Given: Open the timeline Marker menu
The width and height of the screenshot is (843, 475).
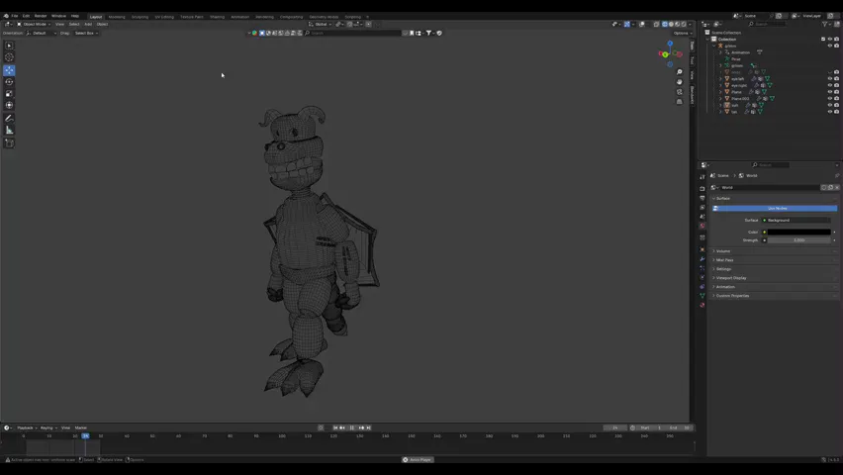Looking at the screenshot, I should click(81, 428).
